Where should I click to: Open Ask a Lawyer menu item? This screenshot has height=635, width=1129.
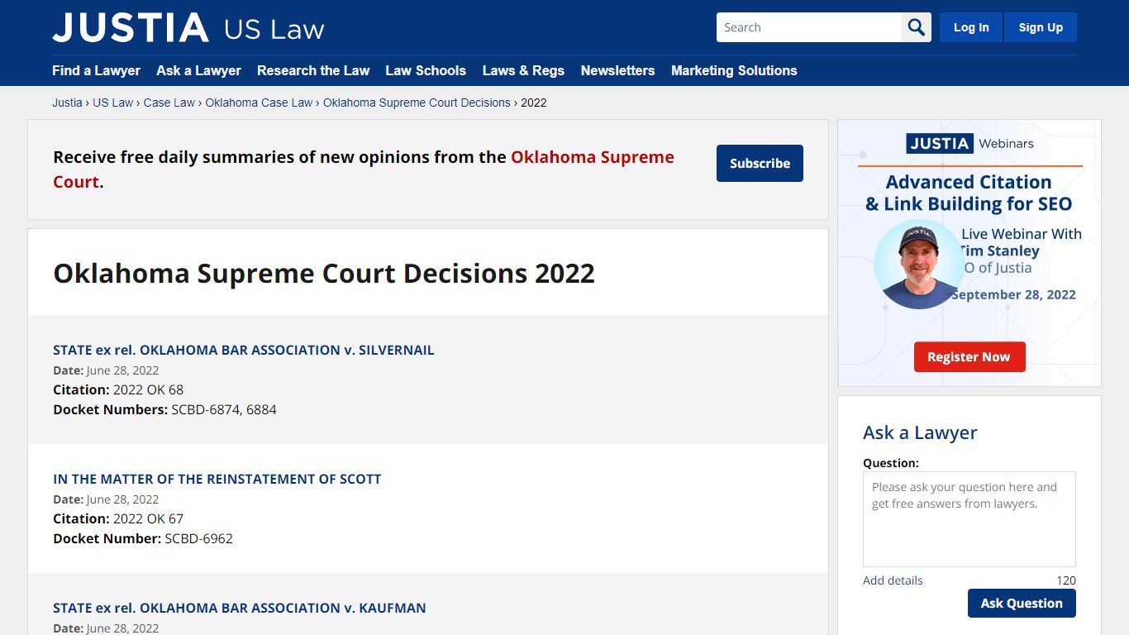(x=198, y=70)
